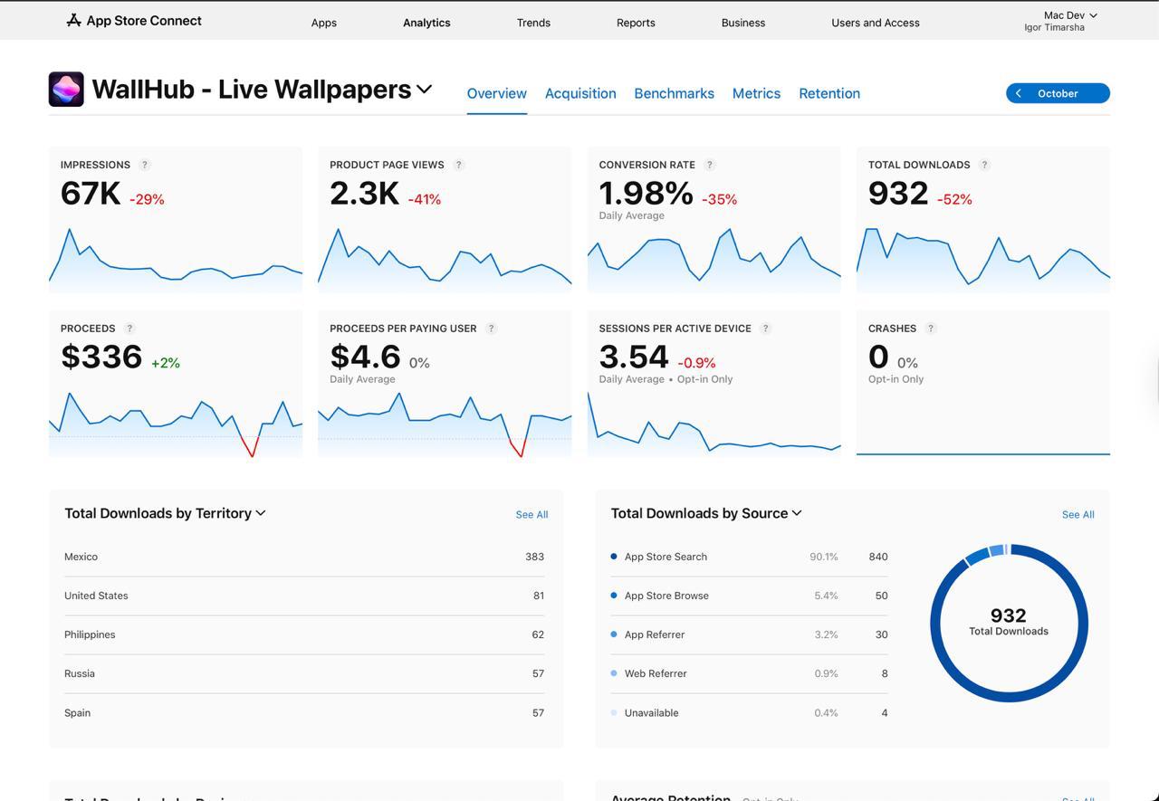
Task: Open the Mac Dev account menu
Action: click(x=1069, y=15)
